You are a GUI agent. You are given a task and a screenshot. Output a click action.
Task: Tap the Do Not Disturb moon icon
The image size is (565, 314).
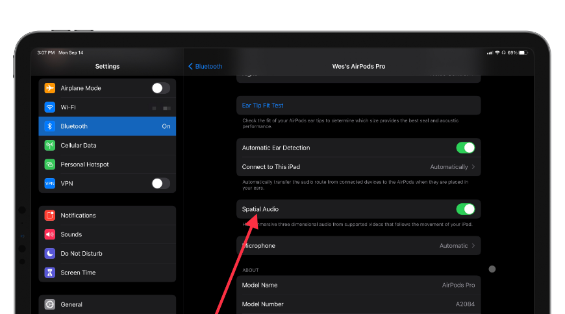(x=50, y=254)
